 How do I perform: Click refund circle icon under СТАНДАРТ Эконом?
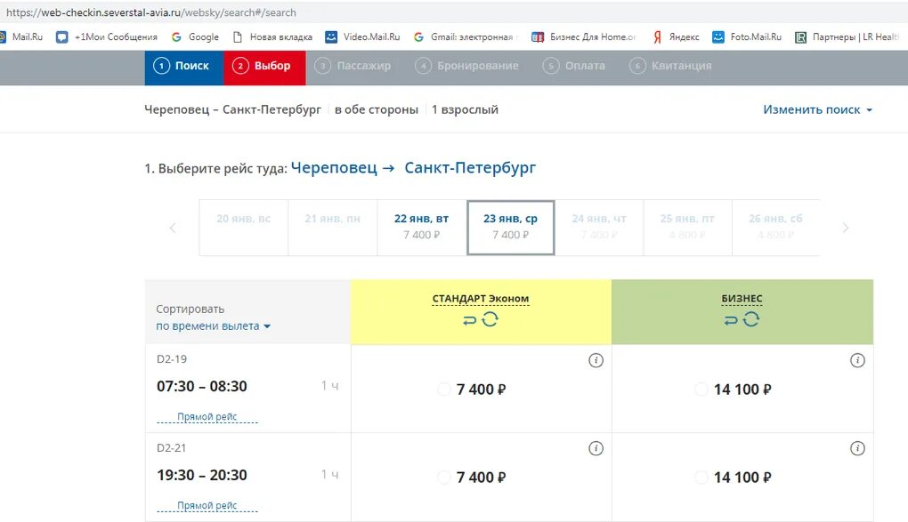pyautogui.click(x=490, y=319)
